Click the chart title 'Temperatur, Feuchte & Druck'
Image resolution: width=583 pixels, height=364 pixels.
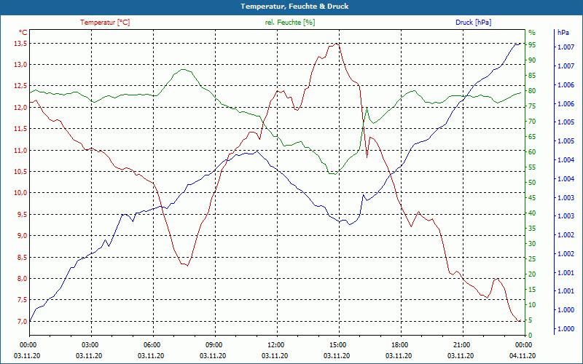(x=294, y=7)
